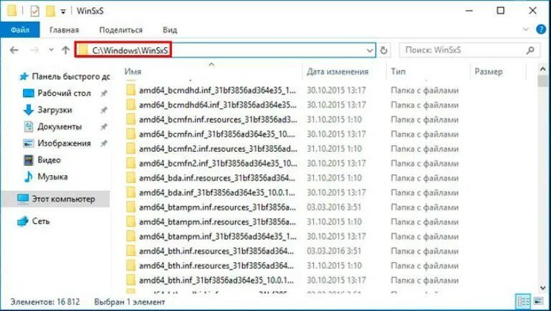The height and width of the screenshot is (311, 551).
Task: Open Документы in navigation pane
Action: pos(59,127)
